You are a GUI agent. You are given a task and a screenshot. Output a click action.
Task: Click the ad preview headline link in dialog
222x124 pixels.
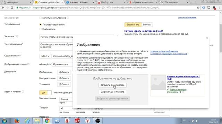coord(183,77)
